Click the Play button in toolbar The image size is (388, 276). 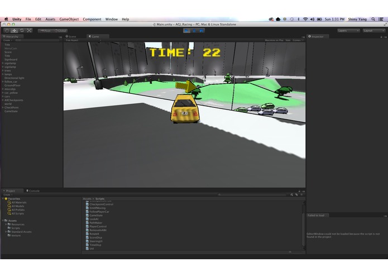186,31
